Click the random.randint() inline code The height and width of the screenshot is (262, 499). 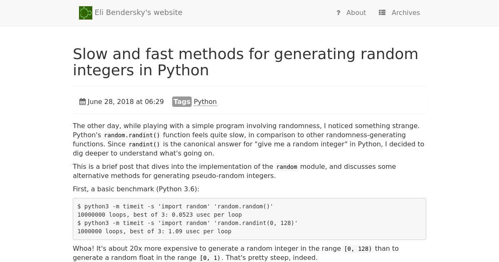[x=132, y=135]
